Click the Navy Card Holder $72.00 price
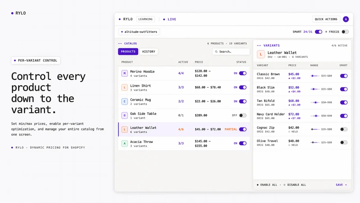The image size is (360, 203). tap(294, 114)
